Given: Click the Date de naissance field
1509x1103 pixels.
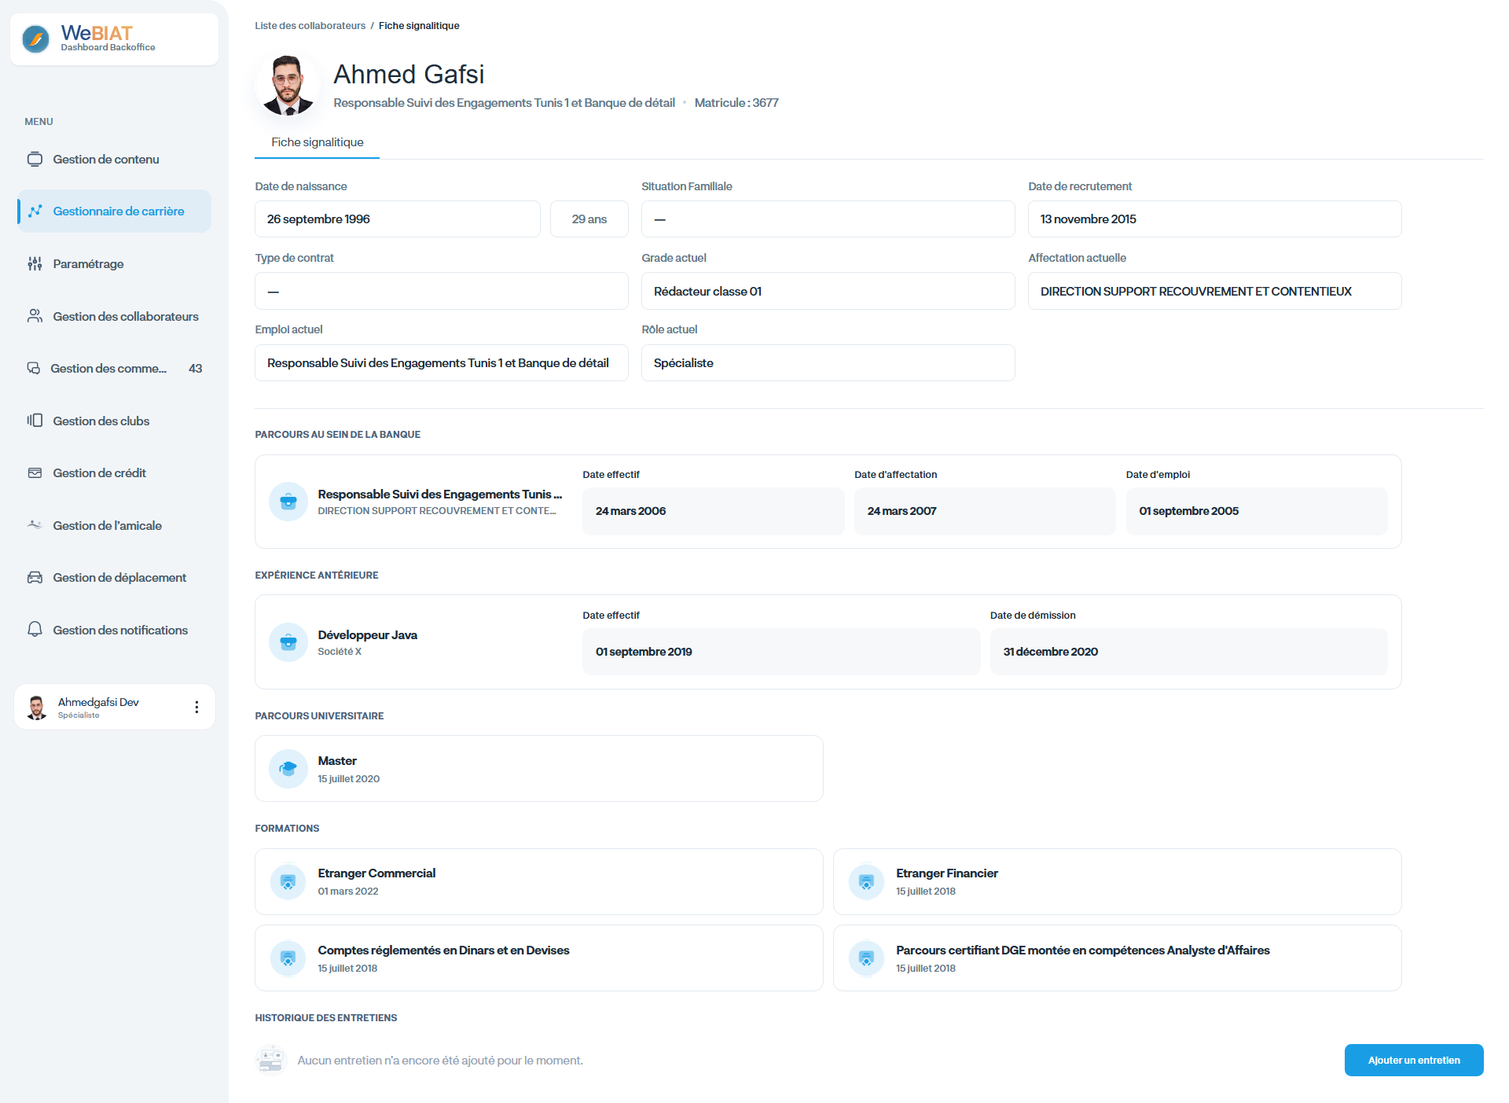Looking at the screenshot, I should [398, 219].
